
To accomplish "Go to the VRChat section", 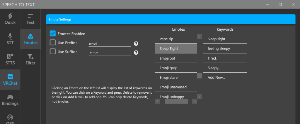I will coord(10,79).
